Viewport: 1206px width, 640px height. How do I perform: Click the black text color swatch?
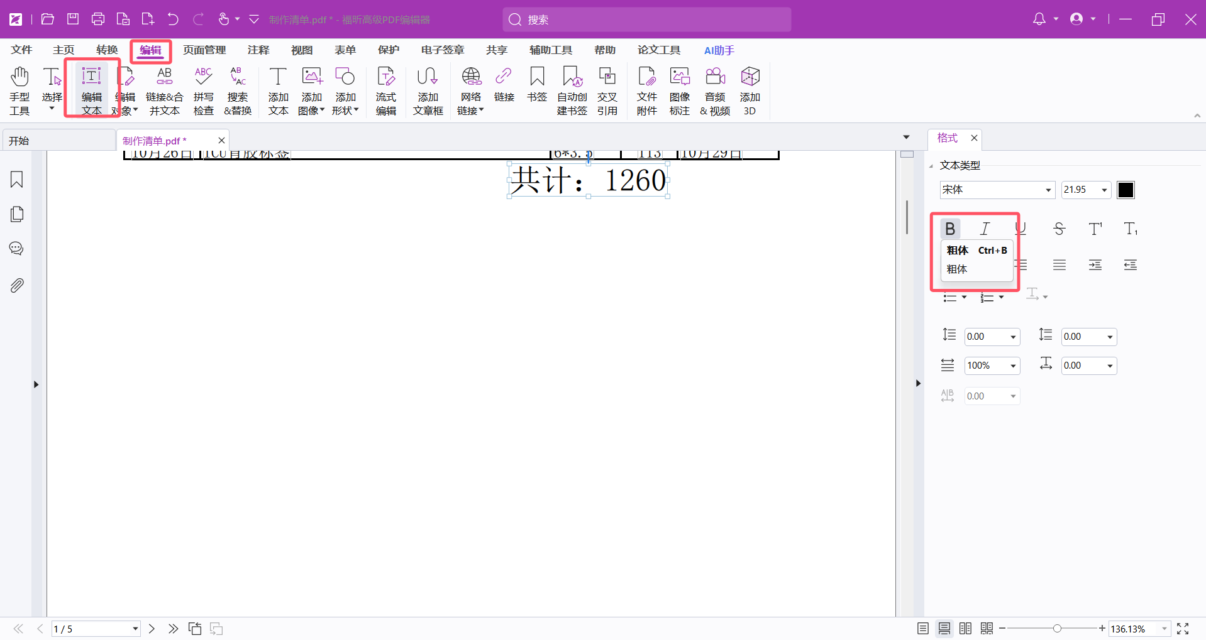(x=1126, y=190)
